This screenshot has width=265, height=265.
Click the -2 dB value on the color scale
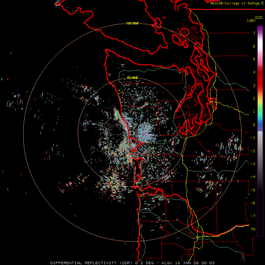(253, 151)
